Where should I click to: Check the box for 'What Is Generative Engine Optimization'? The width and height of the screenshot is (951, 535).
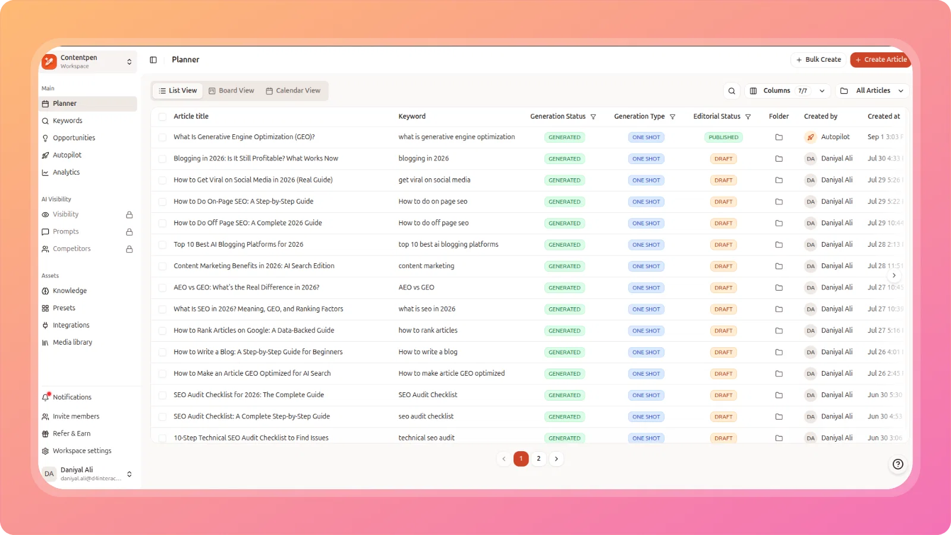click(x=162, y=137)
